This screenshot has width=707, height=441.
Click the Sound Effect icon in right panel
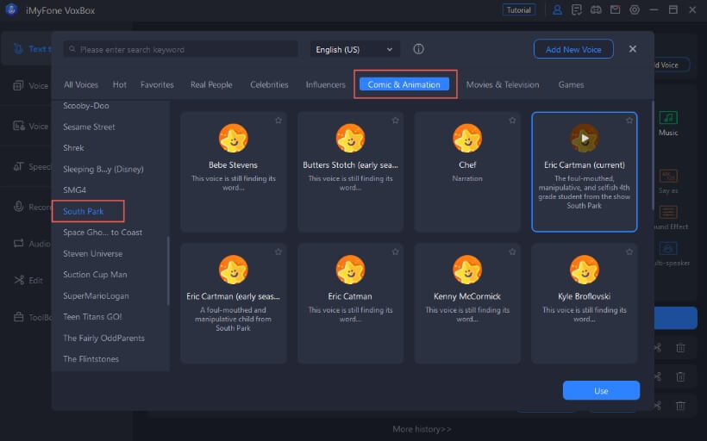(668, 212)
